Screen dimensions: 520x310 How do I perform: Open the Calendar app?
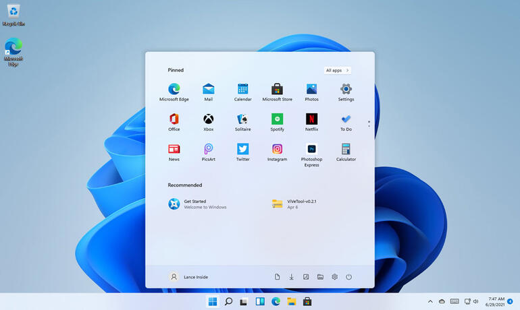(242, 92)
